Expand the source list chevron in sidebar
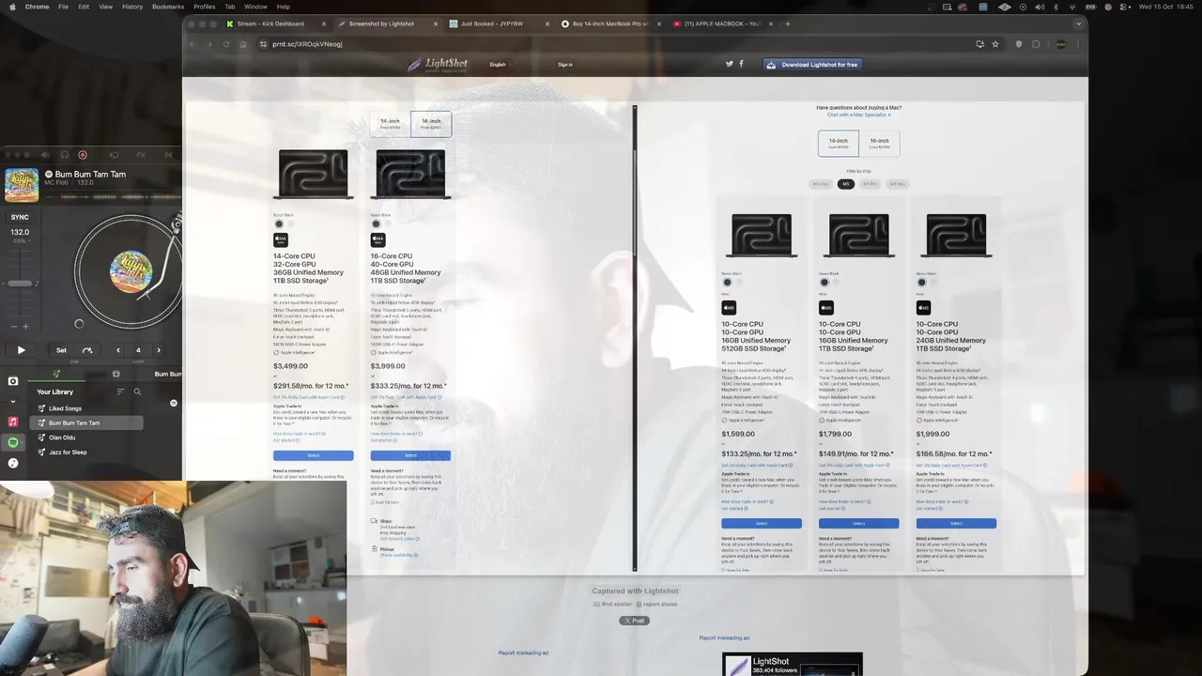The image size is (1202, 676). tap(13, 401)
